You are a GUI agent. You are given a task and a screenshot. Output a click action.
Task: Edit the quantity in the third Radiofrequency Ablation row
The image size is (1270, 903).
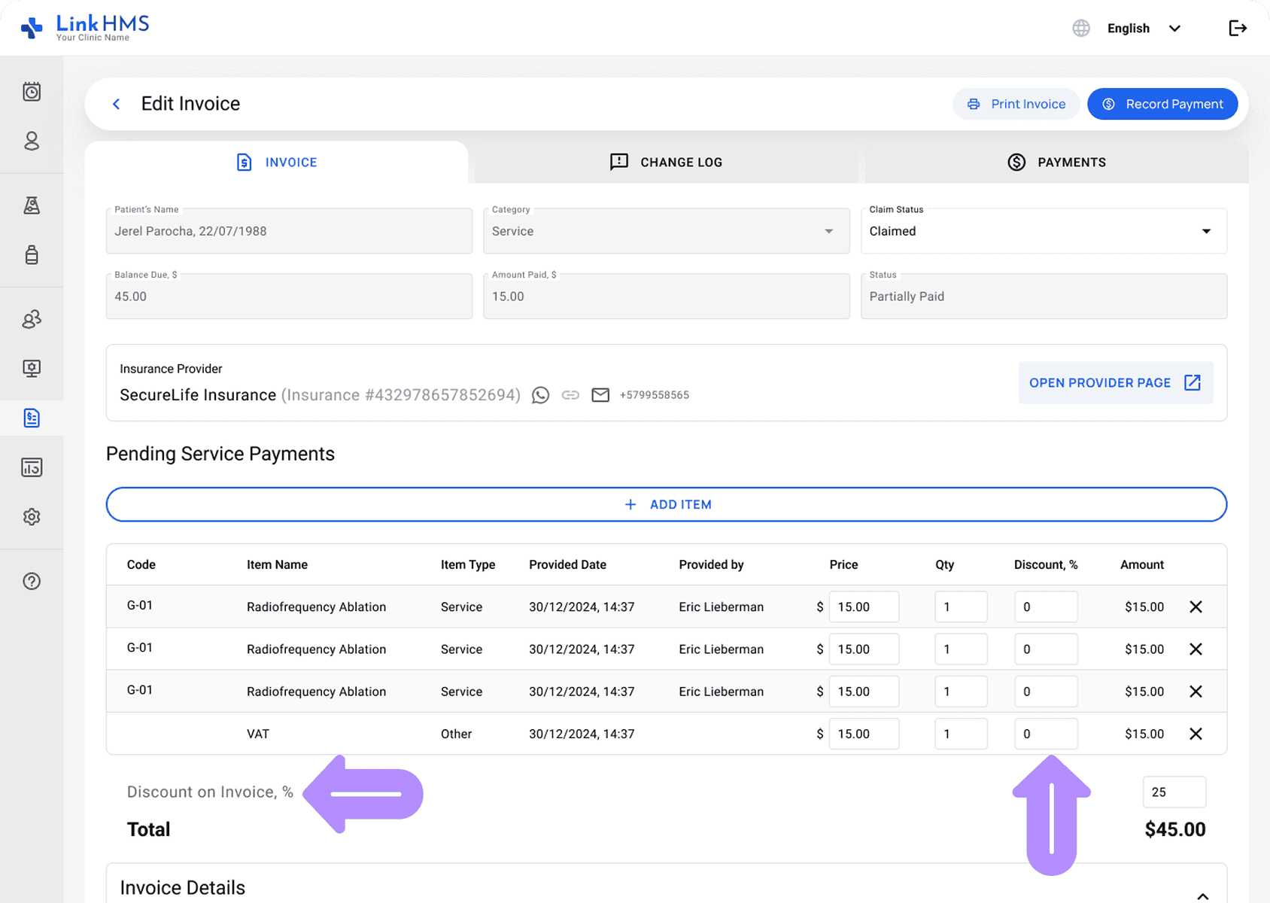pyautogui.click(x=961, y=691)
